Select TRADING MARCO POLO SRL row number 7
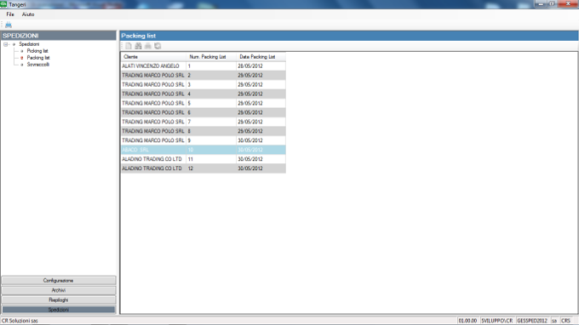 (x=204, y=122)
